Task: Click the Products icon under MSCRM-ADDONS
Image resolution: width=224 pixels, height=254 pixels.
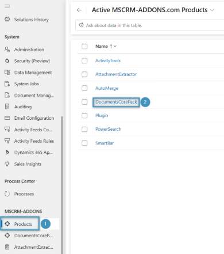Action: click(x=7, y=223)
